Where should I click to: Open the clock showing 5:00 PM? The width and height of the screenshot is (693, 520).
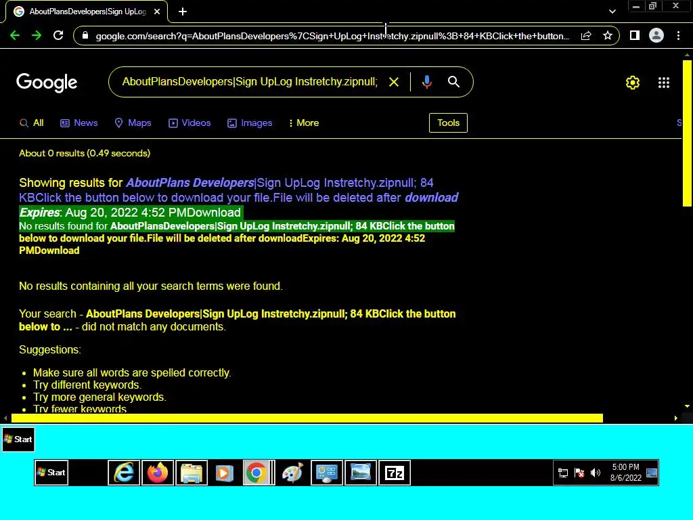coord(625,472)
